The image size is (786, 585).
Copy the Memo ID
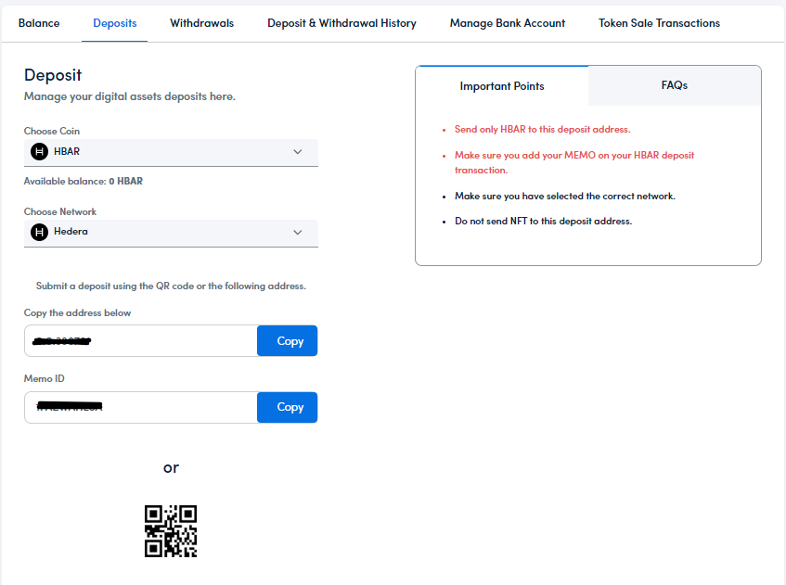tap(287, 407)
